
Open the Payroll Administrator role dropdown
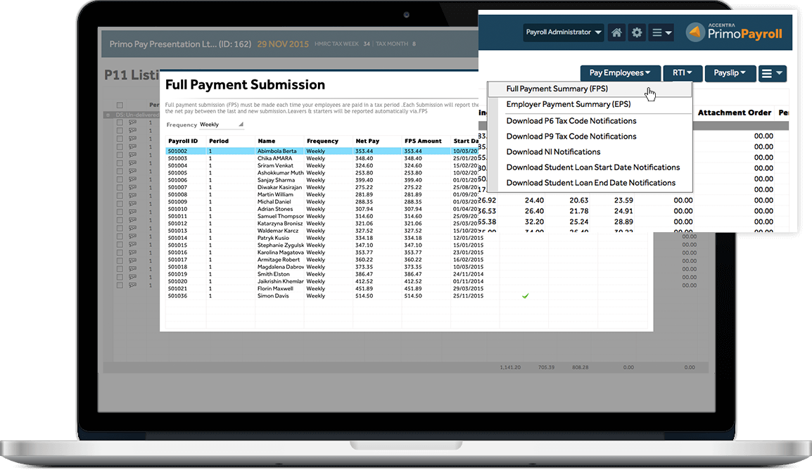tap(564, 32)
